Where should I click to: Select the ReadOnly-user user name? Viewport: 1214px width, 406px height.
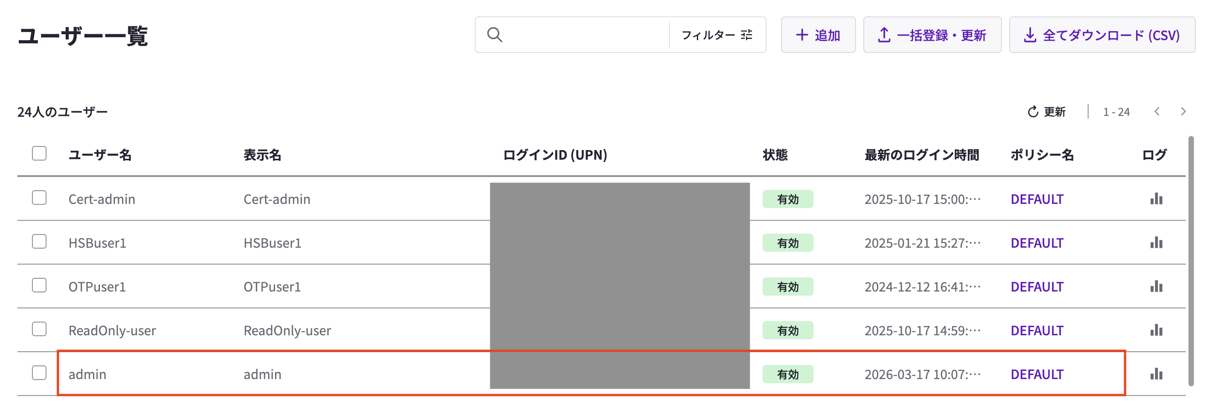coord(112,331)
